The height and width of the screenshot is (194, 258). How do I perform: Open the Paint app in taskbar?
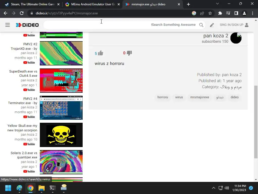pyautogui.click(x=19, y=188)
